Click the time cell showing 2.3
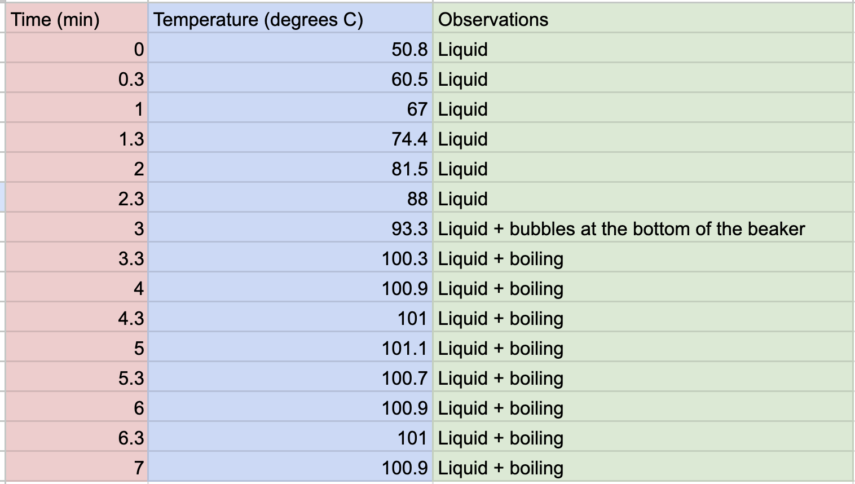Viewport: 855px width, 484px height. point(76,199)
